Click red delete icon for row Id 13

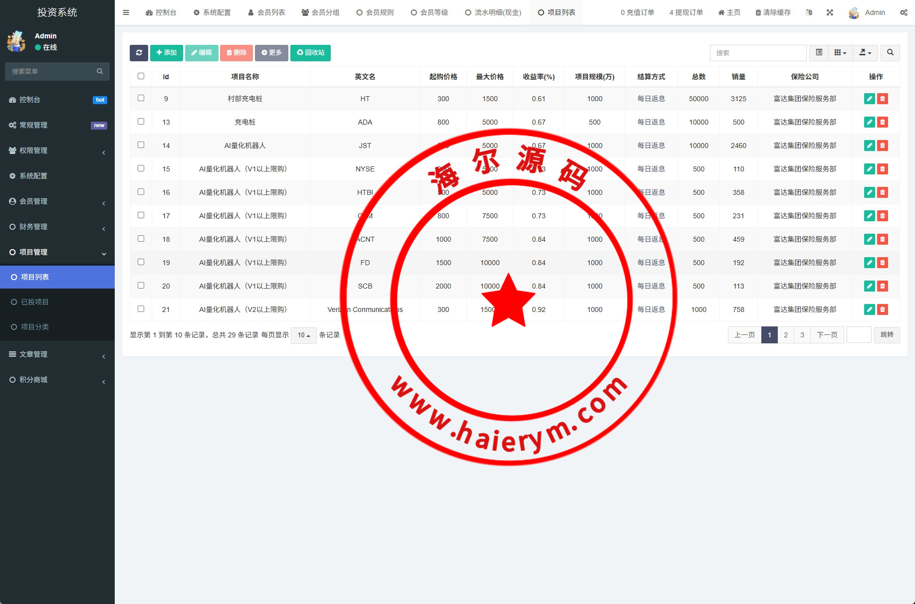tap(883, 122)
